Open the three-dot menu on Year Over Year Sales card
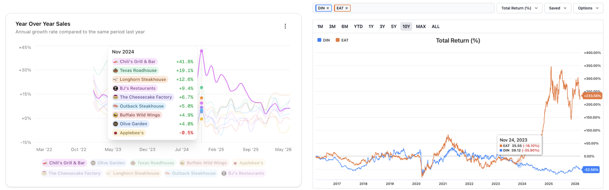 click(x=285, y=26)
